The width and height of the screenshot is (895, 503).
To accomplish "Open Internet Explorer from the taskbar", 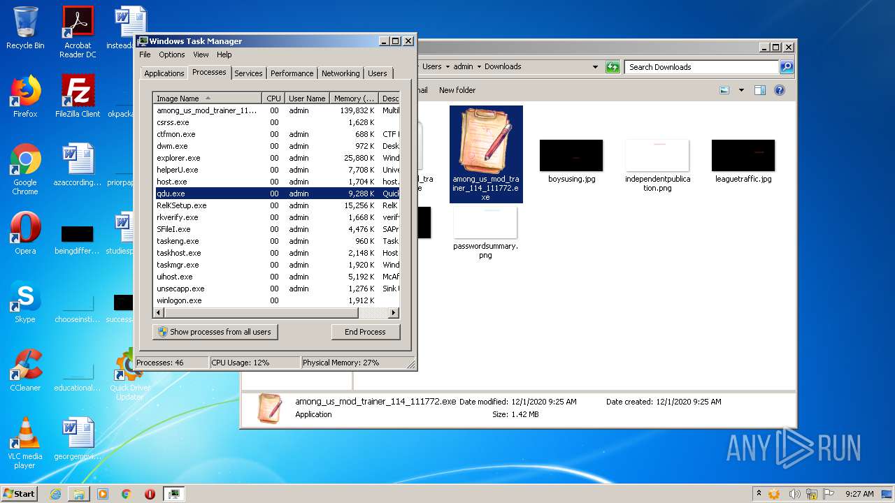I will [x=55, y=494].
